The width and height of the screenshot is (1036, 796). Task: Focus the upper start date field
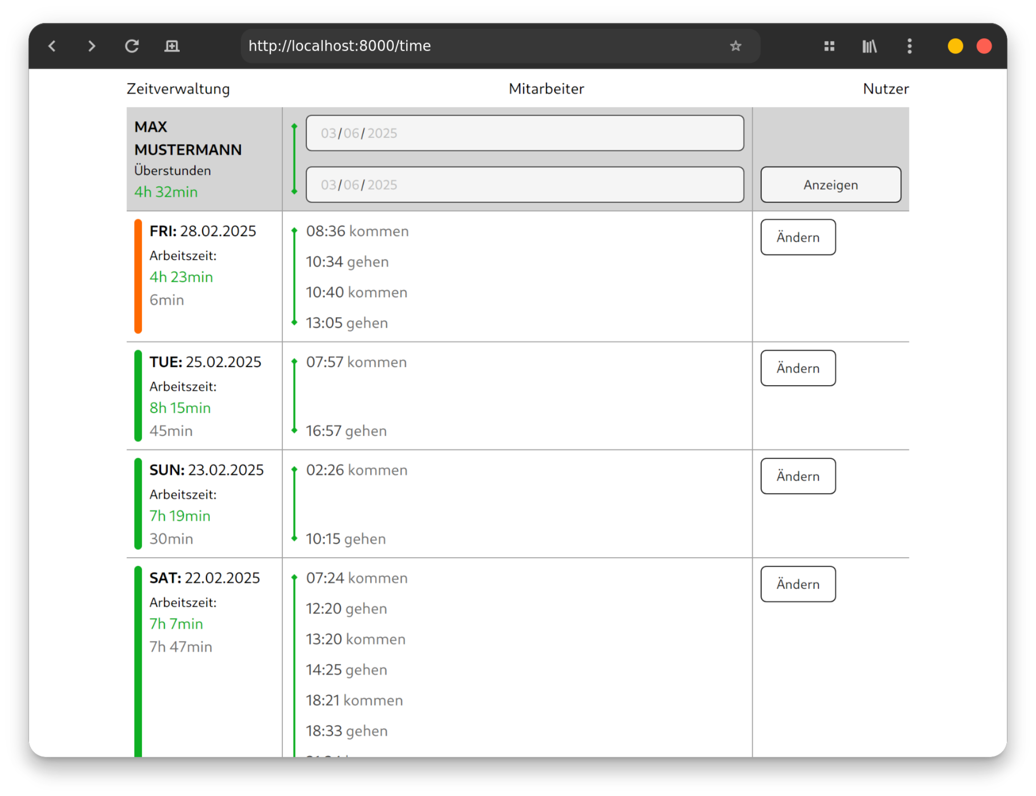tap(524, 133)
